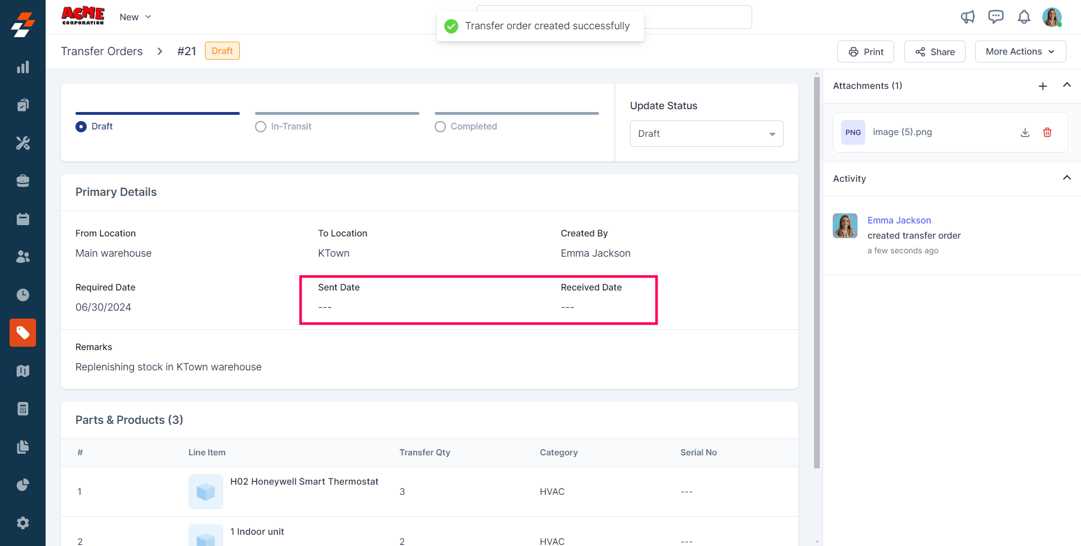
Task: Open the settings gear in sidebar
Action: [23, 523]
